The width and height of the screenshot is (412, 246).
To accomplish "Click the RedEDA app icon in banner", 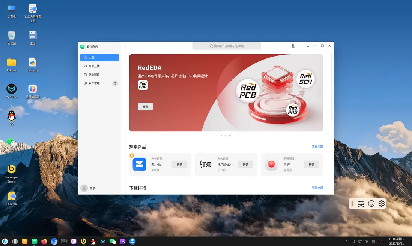I will tap(143, 85).
